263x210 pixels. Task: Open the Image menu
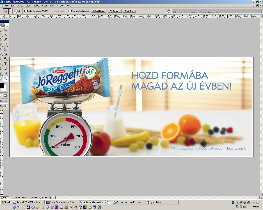20,6
